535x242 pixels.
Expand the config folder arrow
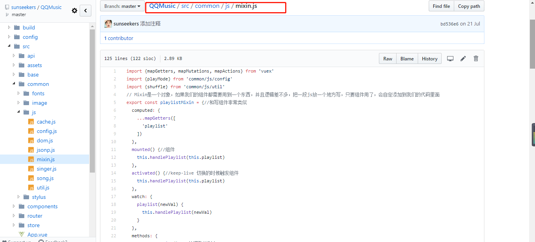[9, 37]
